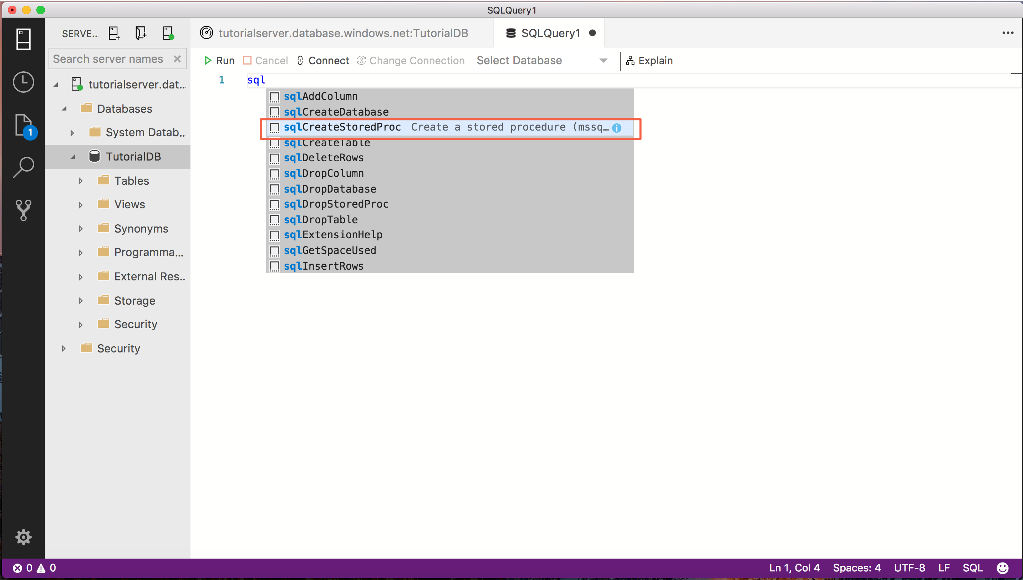1023x580 pixels.
Task: Click the Cancel button in toolbar
Action: 267,60
